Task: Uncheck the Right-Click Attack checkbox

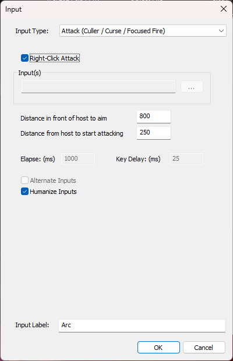Action: (24, 58)
